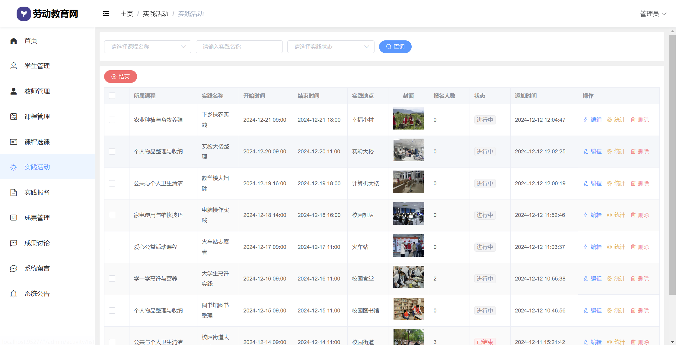Click the 请输入实践名称 input field

coord(239,47)
